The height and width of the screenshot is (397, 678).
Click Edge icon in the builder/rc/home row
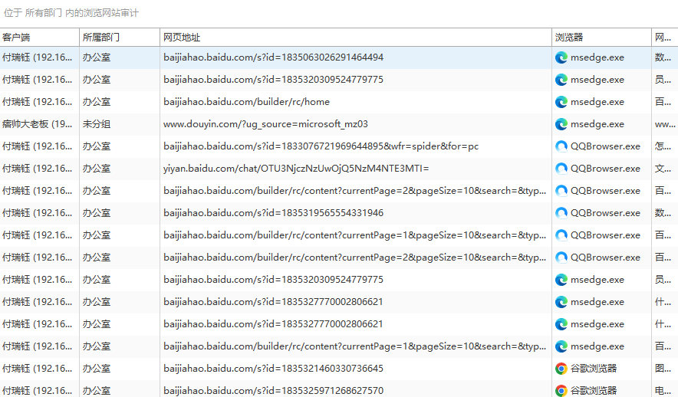click(561, 102)
